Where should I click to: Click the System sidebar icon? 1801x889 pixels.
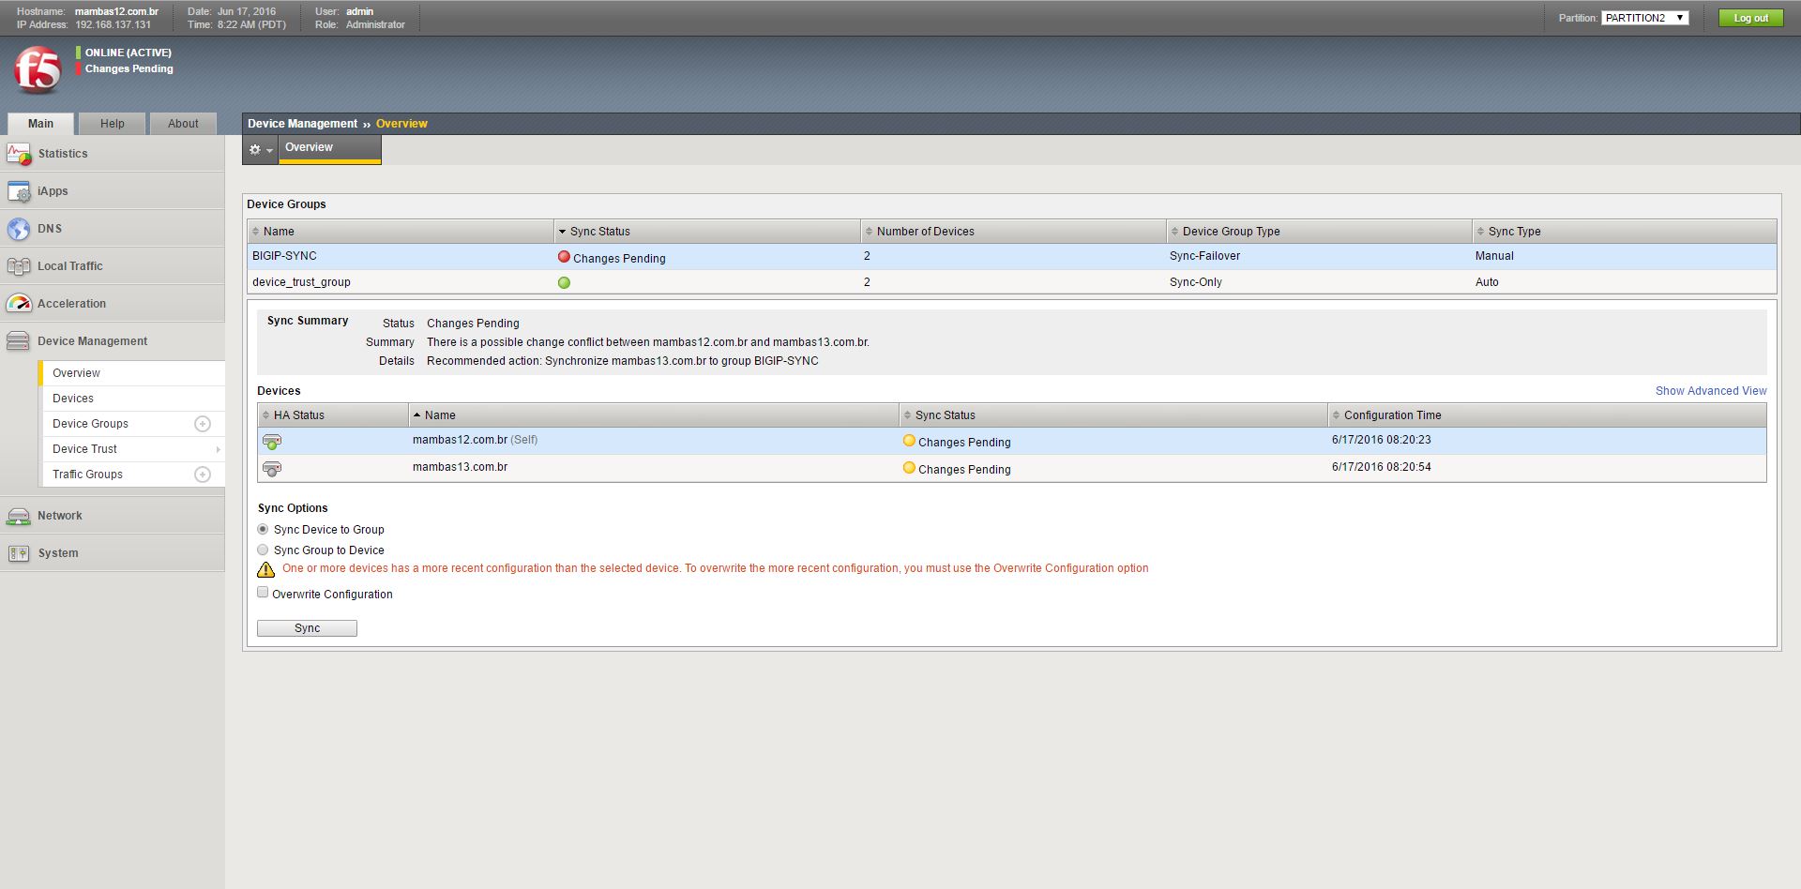[x=19, y=553]
